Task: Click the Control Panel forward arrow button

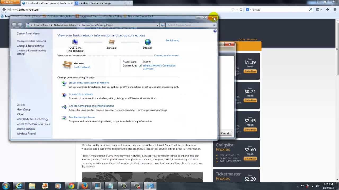Action: (x=20, y=25)
